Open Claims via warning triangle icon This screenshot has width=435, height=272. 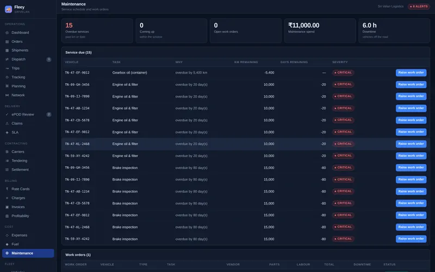coord(7,123)
